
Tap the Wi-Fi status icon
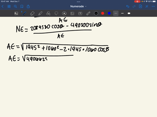pos(147,1)
